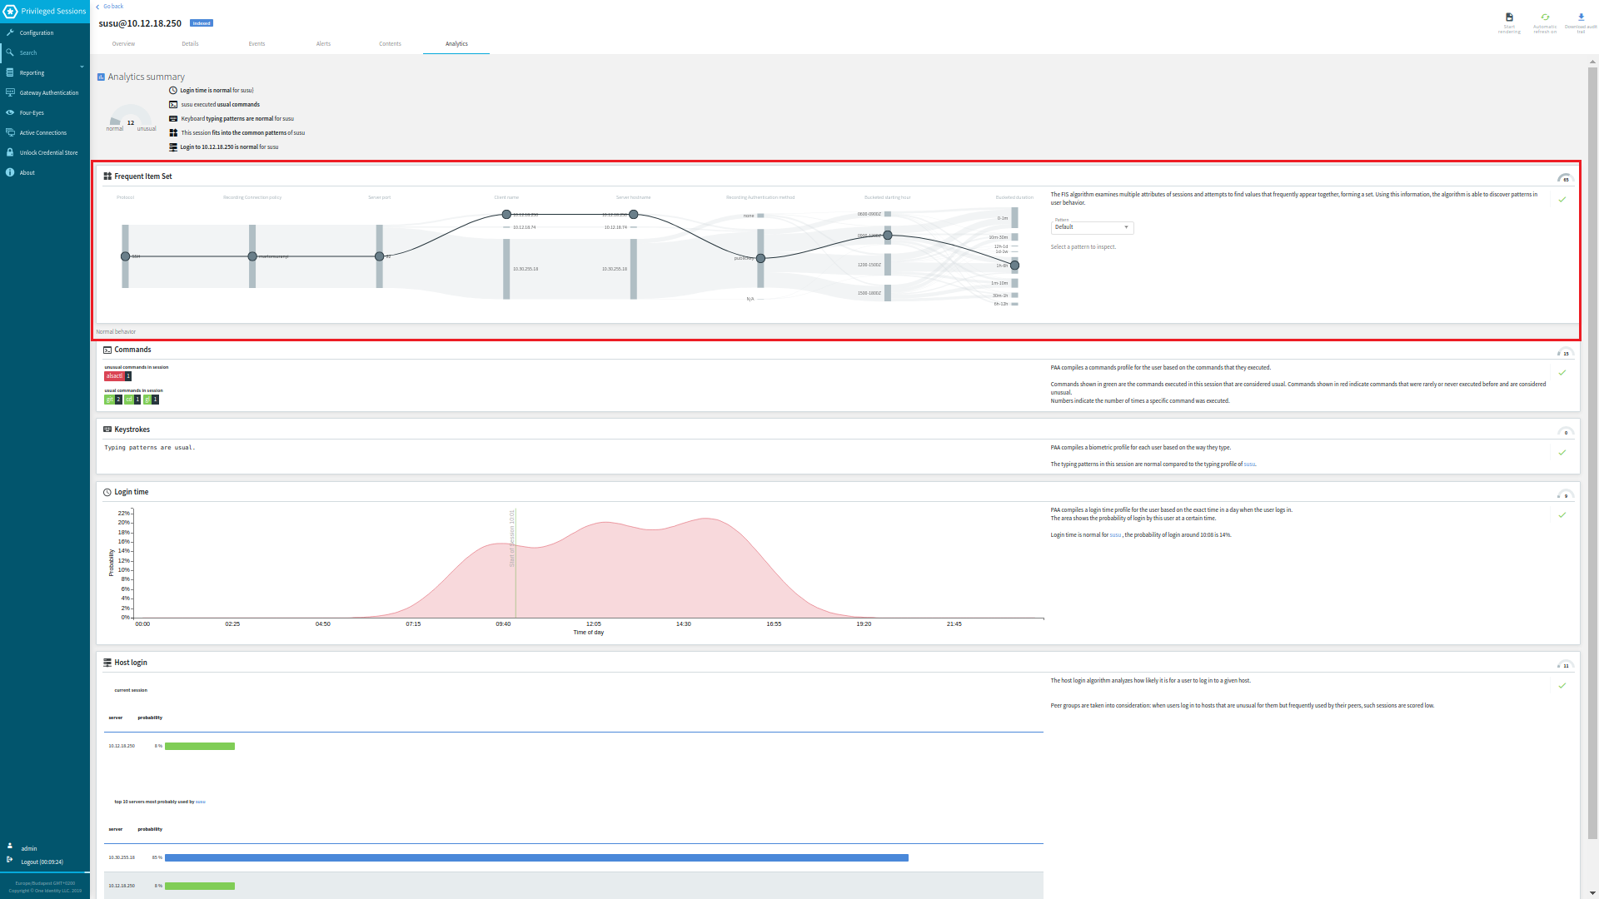
Task: Open the Contents tab
Action: click(x=390, y=43)
